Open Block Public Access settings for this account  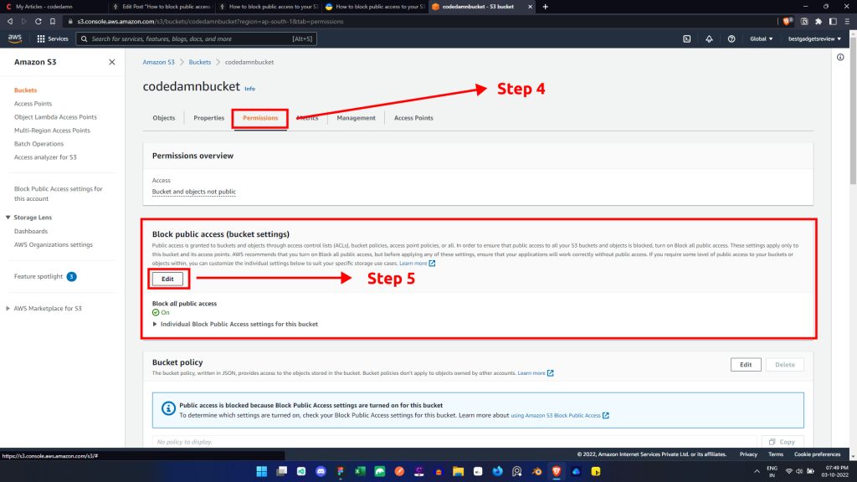(58, 193)
